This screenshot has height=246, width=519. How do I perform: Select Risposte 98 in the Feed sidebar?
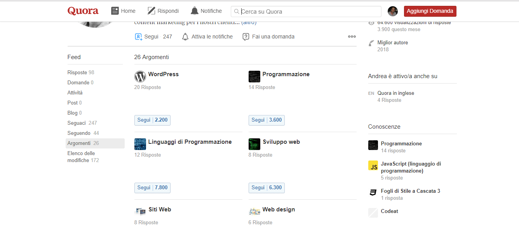[x=81, y=73]
